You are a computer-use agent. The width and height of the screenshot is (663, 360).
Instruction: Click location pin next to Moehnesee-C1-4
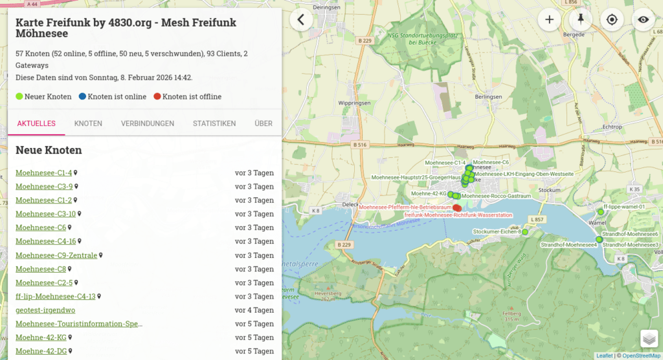(76, 173)
